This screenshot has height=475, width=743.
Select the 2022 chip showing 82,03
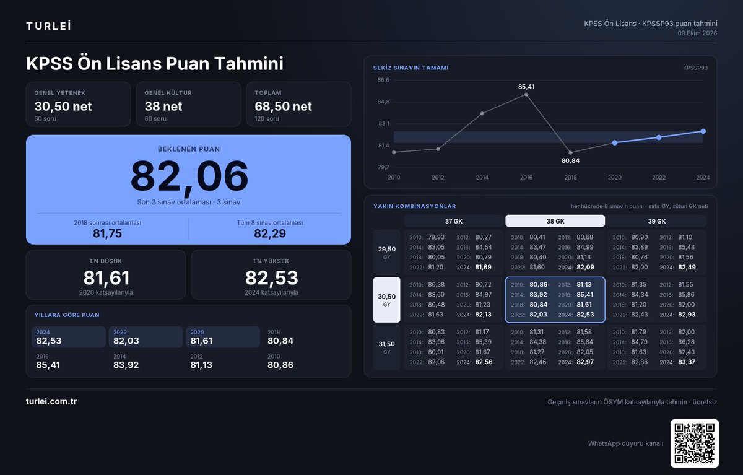[146, 337]
